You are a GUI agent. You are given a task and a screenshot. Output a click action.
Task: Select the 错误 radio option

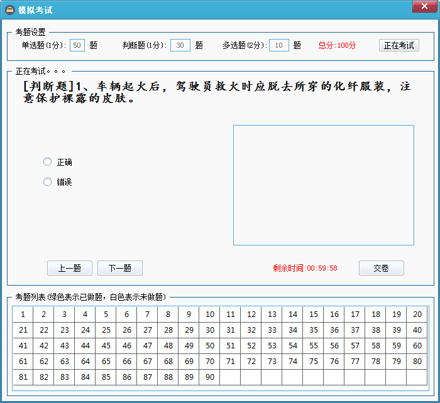coord(48,182)
